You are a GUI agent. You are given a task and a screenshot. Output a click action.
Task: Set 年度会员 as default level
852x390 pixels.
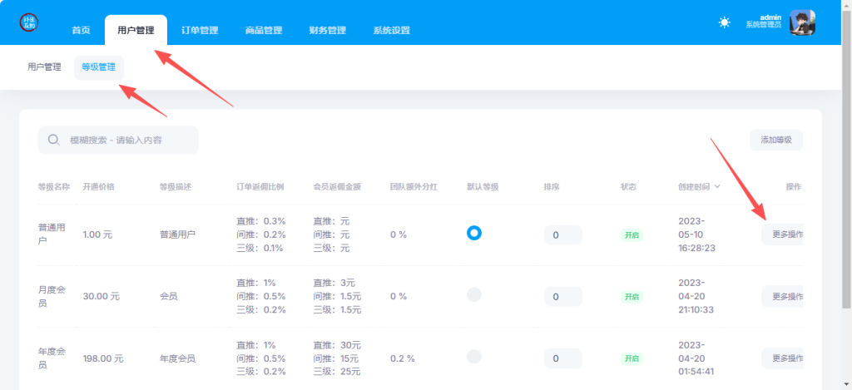tap(474, 357)
